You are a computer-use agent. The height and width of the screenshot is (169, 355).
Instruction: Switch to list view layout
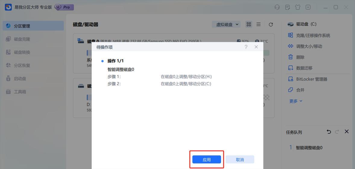pos(258,24)
